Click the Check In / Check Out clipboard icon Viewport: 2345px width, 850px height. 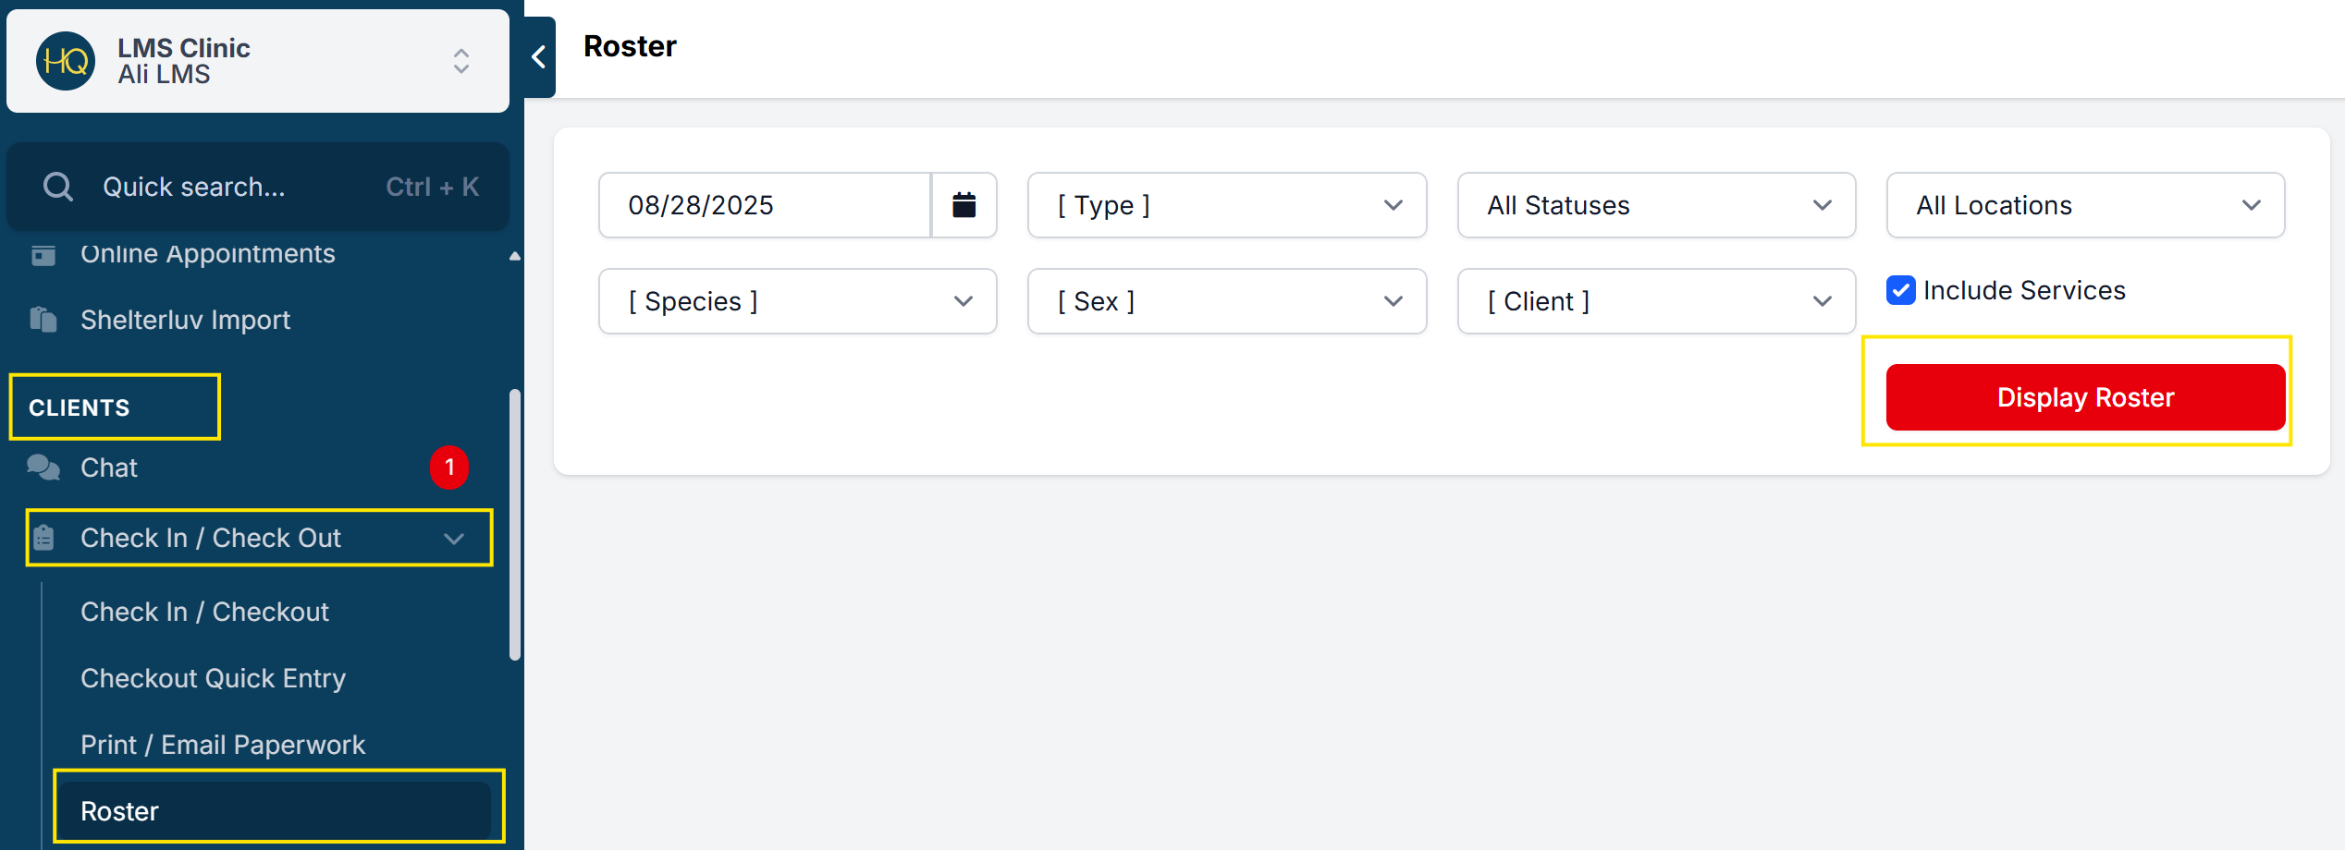pyautogui.click(x=43, y=538)
